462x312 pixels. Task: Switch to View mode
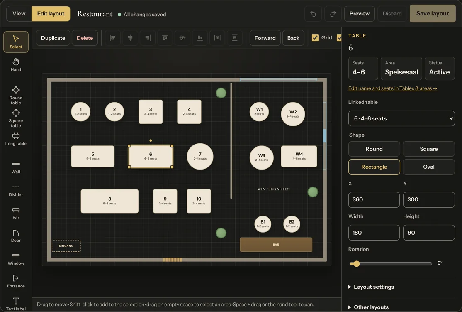19,14
